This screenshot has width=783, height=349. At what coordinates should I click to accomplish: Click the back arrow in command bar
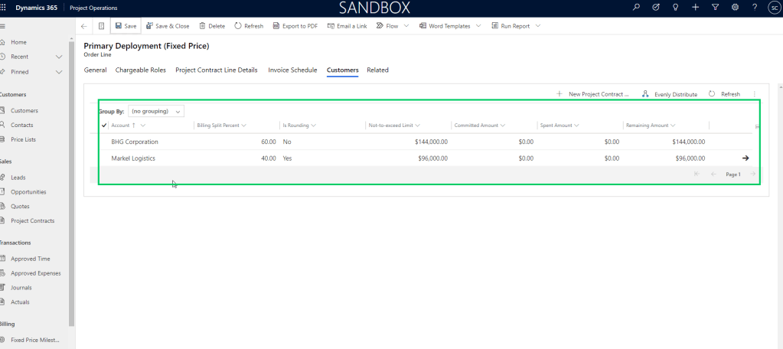pos(83,26)
